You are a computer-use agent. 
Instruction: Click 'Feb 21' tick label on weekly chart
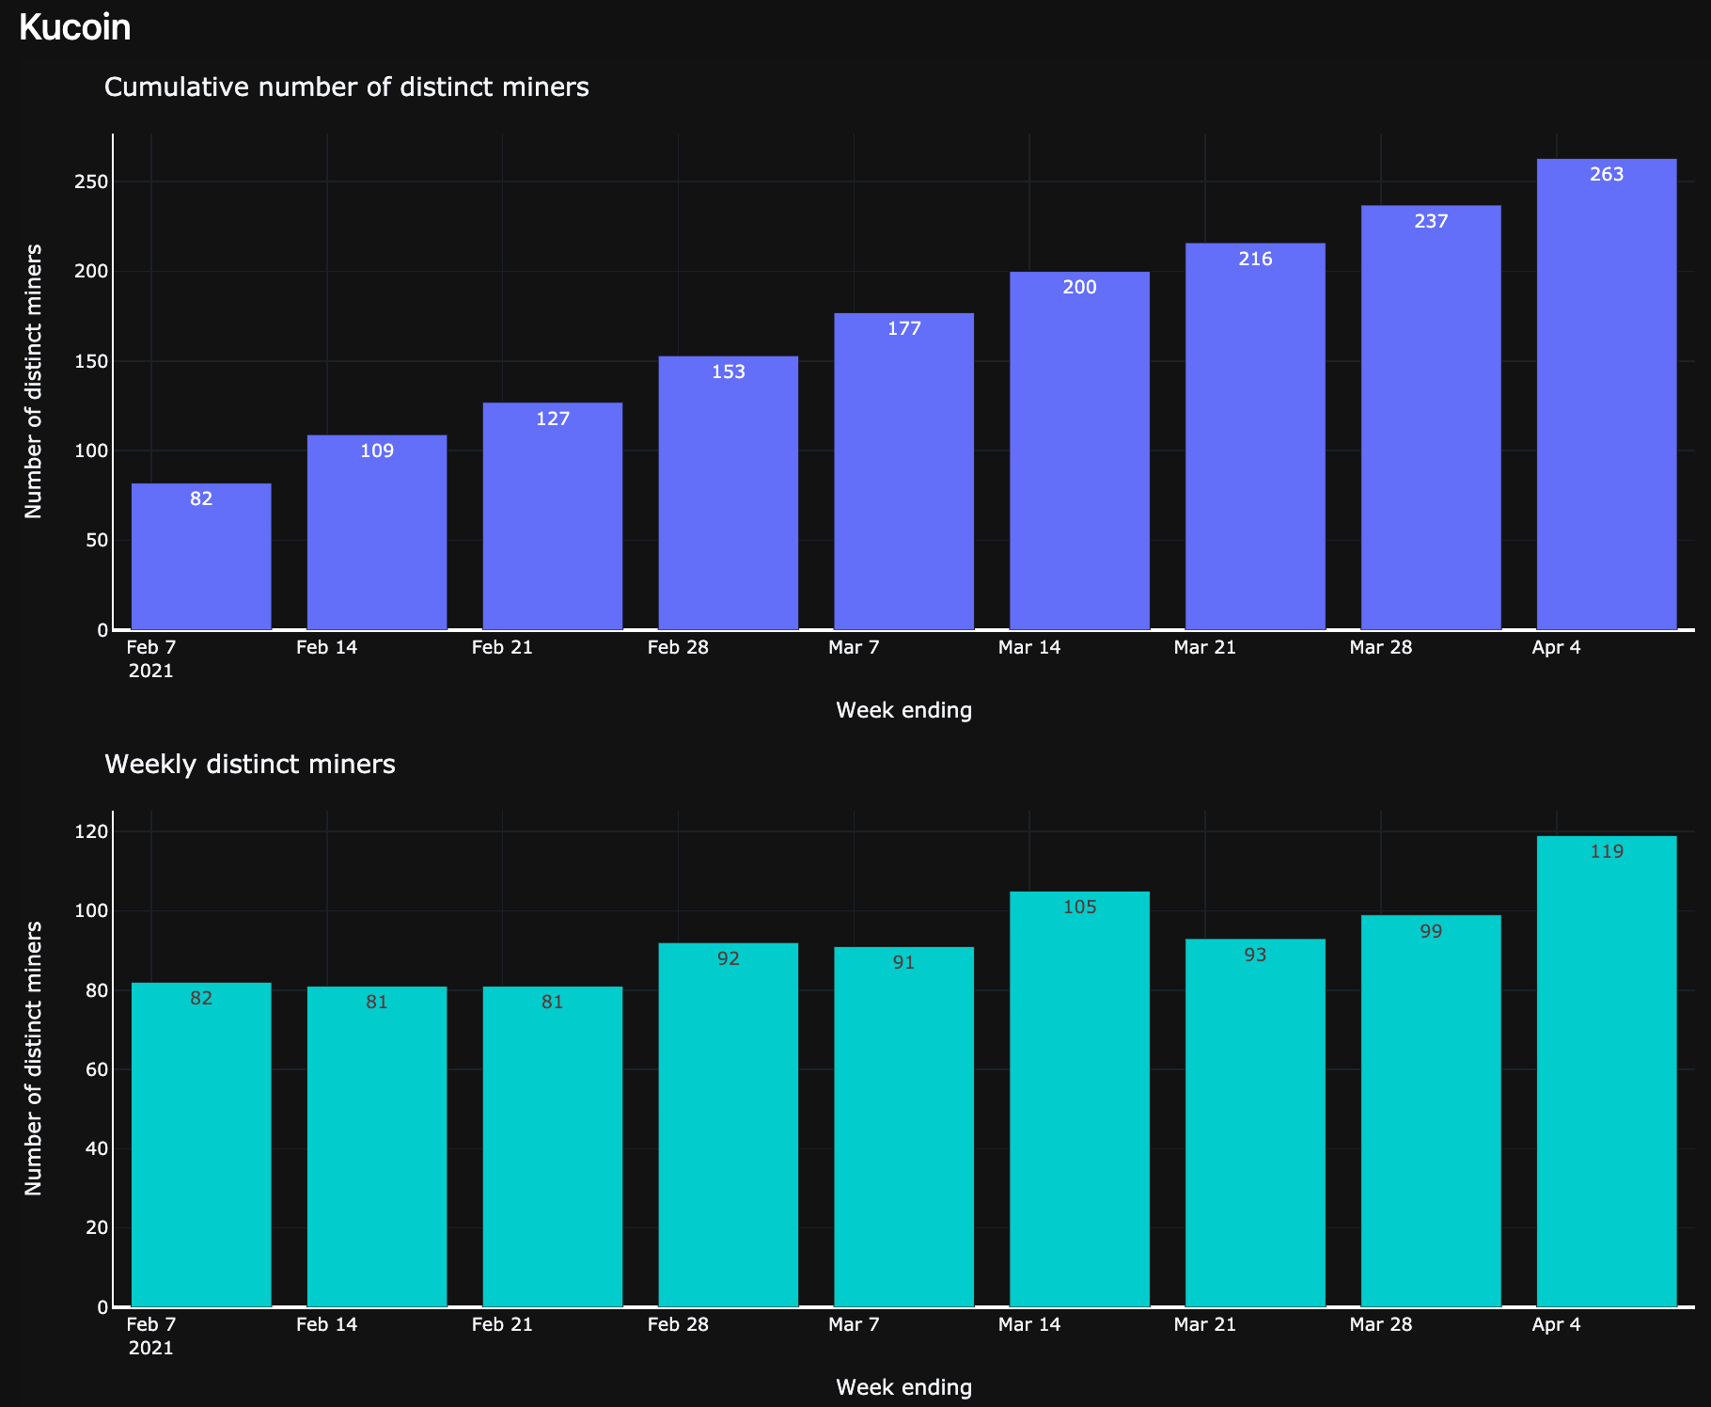click(502, 1324)
